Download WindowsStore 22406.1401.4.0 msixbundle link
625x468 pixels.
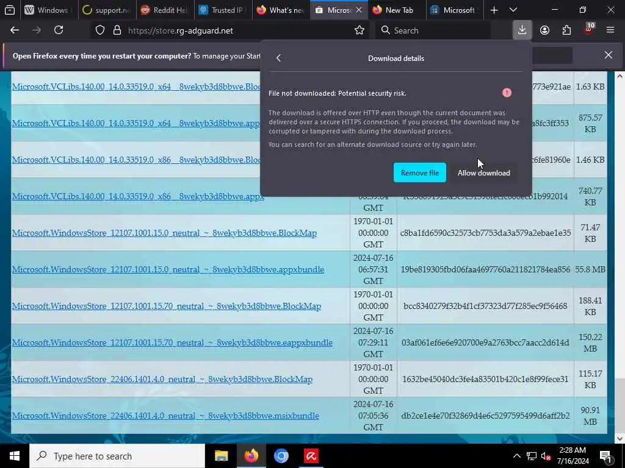(165, 416)
